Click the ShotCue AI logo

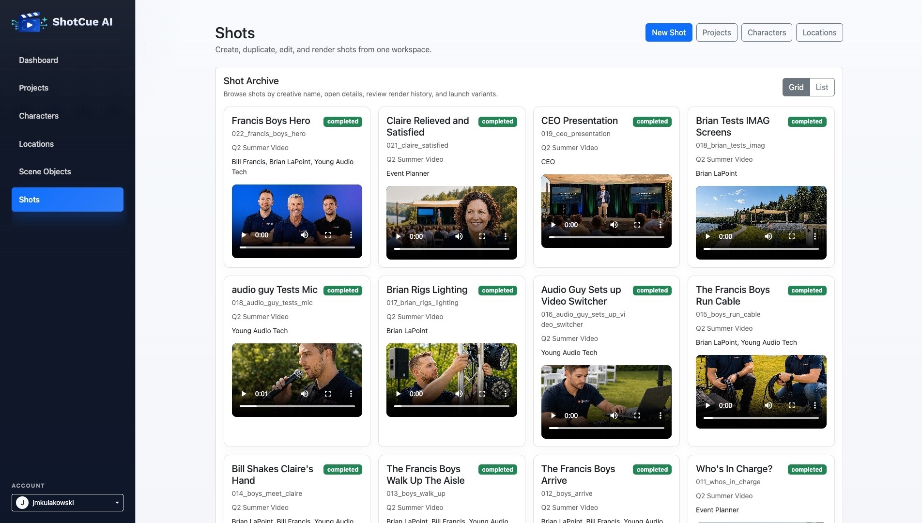[62, 22]
